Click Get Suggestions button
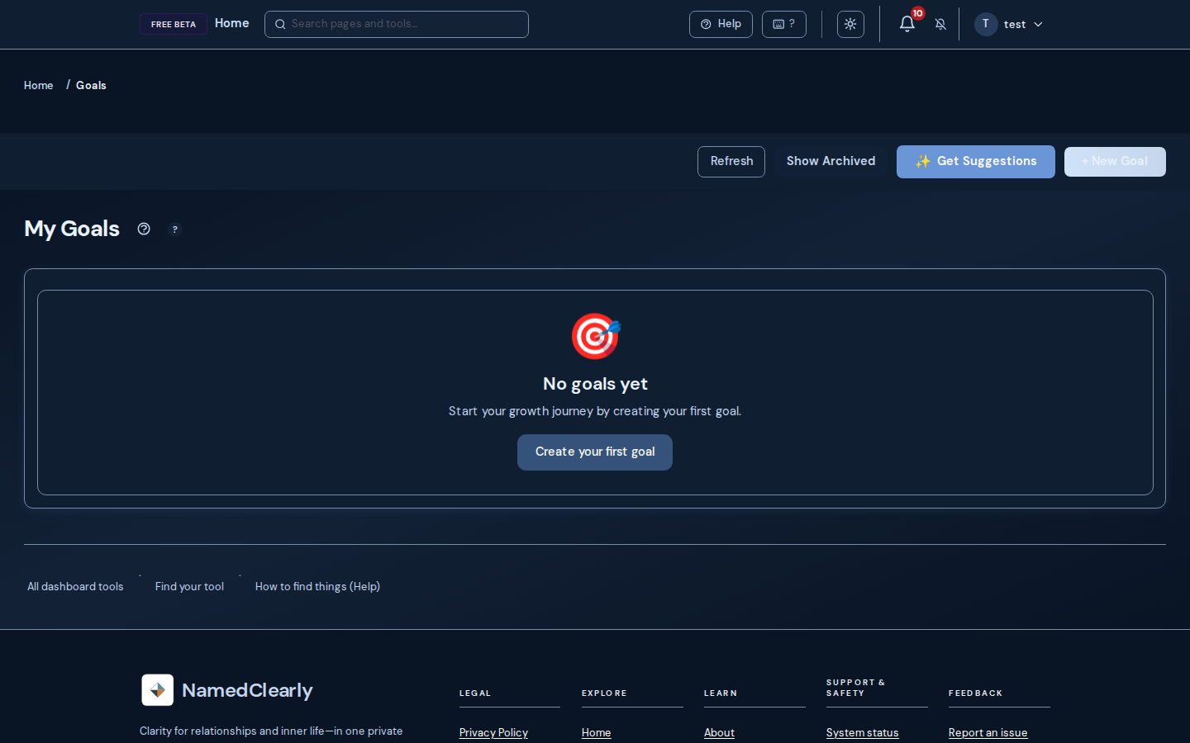Screen dimensions: 1190x743 coord(976,162)
